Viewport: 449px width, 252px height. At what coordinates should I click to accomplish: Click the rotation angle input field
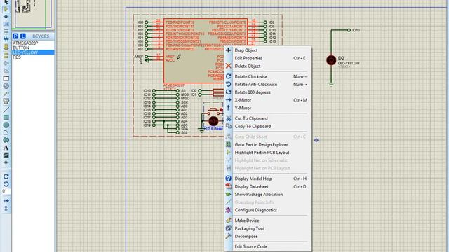[x=6, y=191]
